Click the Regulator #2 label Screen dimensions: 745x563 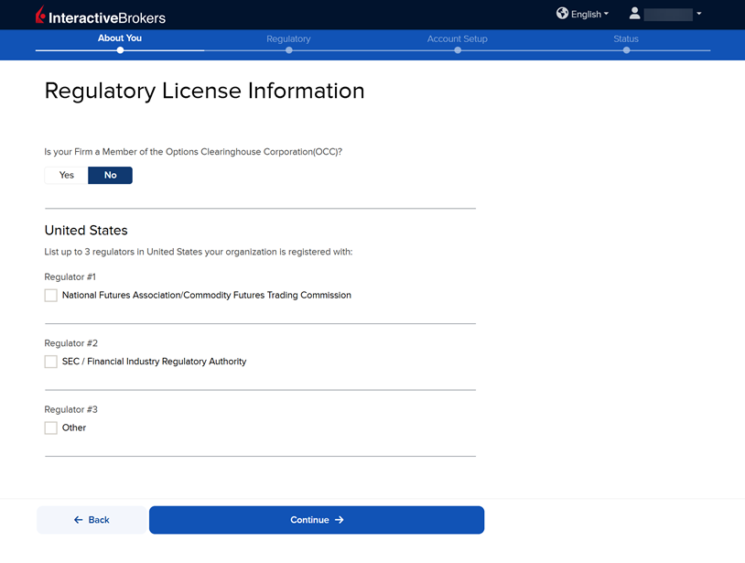point(70,343)
